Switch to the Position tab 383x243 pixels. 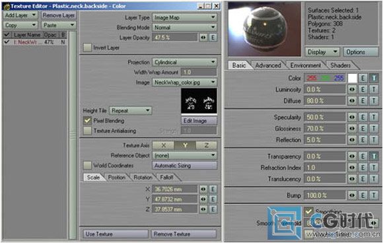(x=117, y=178)
